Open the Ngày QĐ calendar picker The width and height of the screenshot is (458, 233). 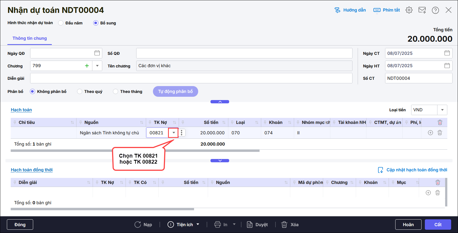pos(97,53)
